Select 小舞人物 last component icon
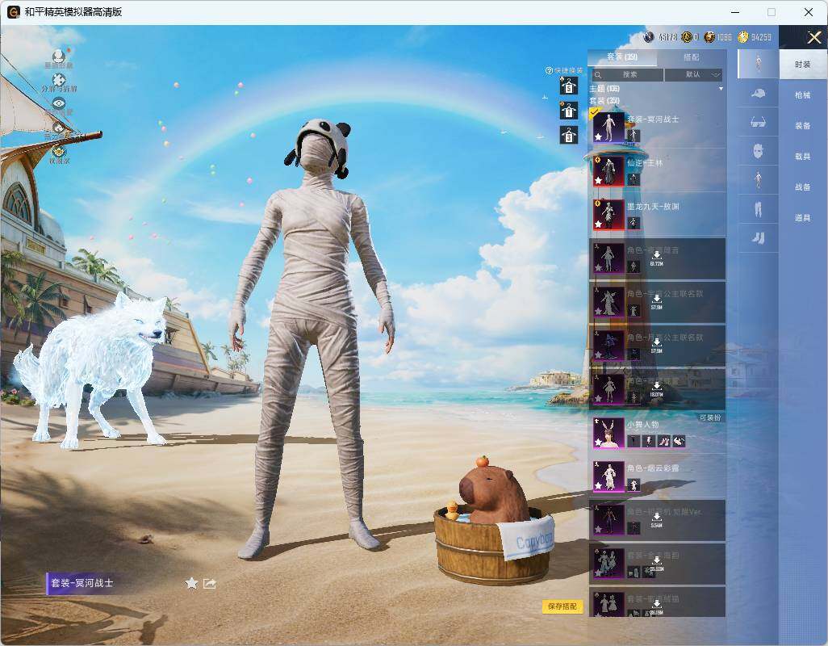 pyautogui.click(x=679, y=441)
